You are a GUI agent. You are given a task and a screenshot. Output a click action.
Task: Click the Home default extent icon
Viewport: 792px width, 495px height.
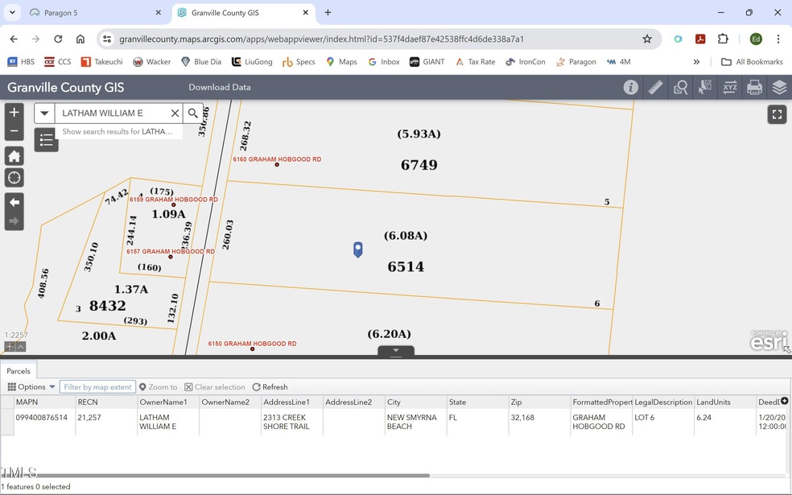14,155
